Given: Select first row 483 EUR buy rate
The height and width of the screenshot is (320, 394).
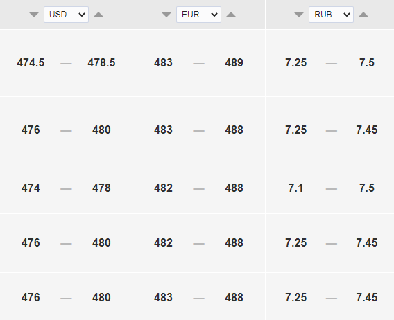Looking at the screenshot, I should [x=163, y=63].
